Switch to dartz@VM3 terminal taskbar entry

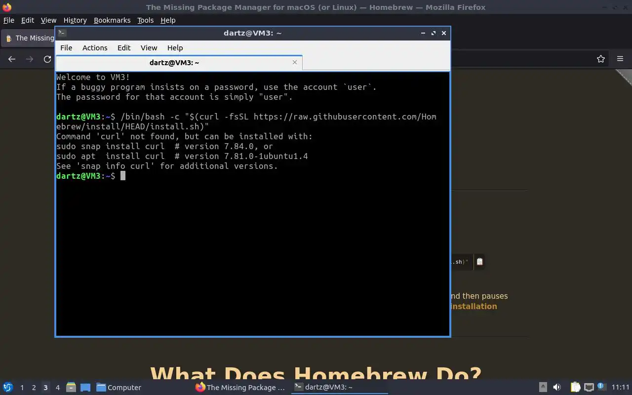[x=339, y=387]
